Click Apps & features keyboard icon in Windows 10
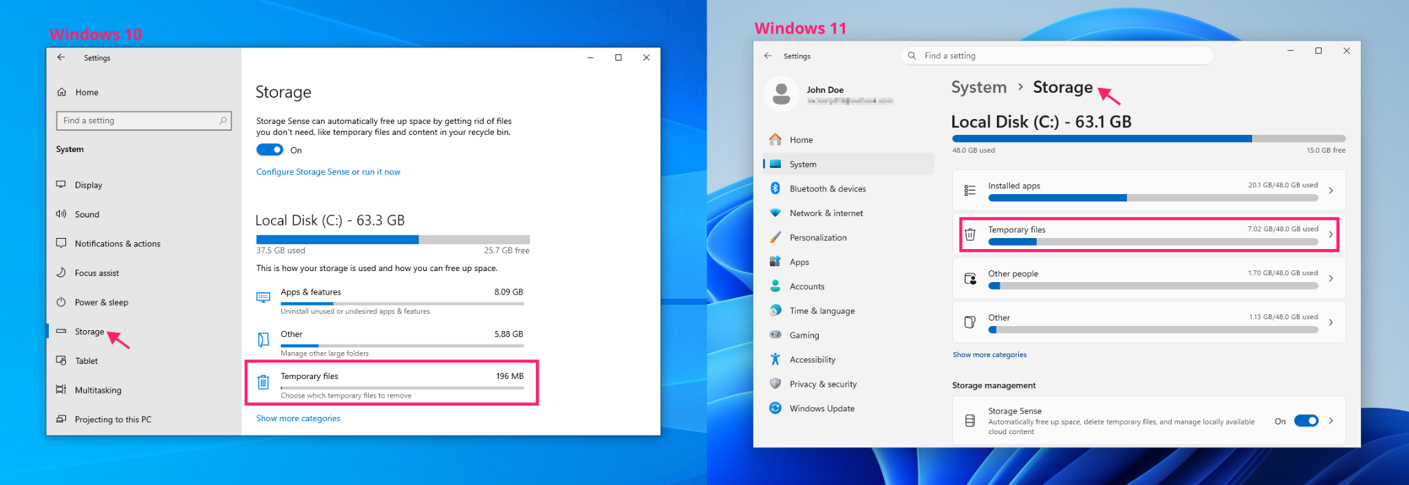Image resolution: width=1409 pixels, height=485 pixels. point(263,297)
